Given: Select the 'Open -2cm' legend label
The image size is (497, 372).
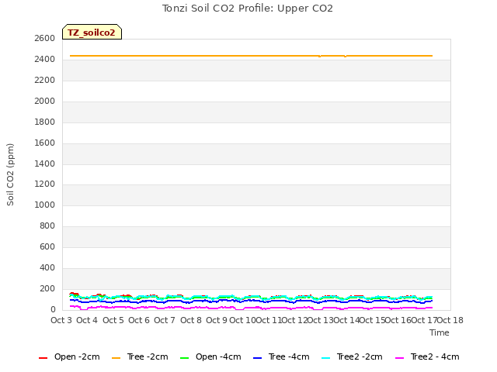Looking at the screenshot, I should point(77,356).
